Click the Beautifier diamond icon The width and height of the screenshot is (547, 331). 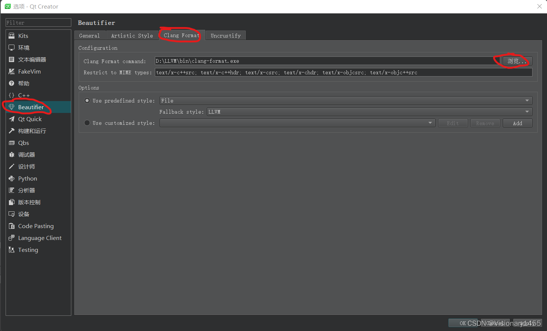tap(12, 107)
